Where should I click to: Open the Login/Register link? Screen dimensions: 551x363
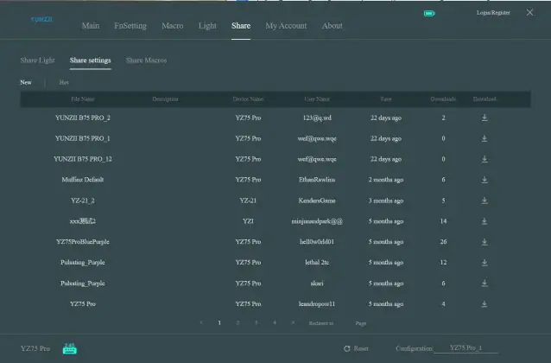tap(493, 13)
